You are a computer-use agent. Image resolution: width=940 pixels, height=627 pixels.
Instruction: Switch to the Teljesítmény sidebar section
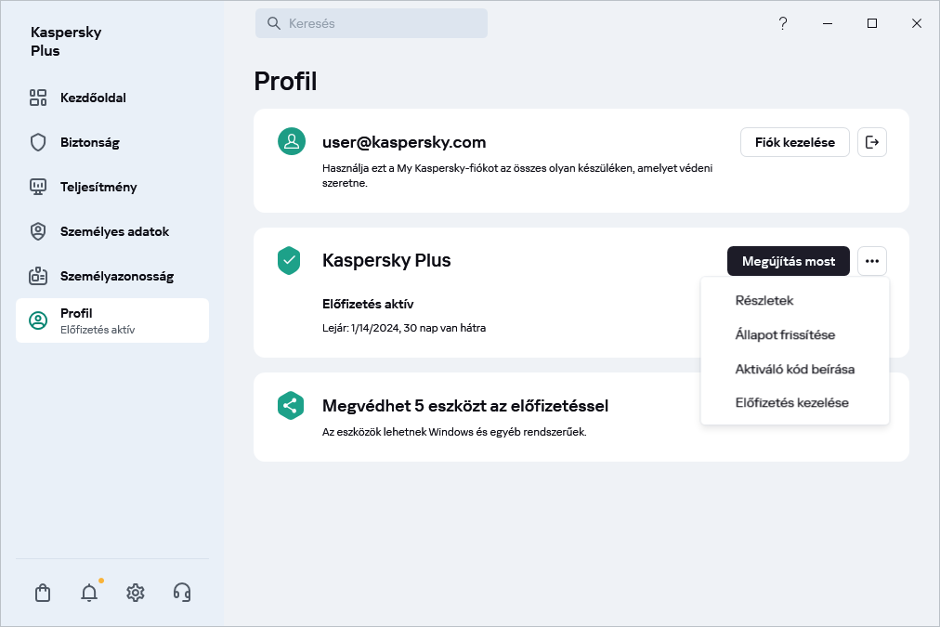point(98,187)
